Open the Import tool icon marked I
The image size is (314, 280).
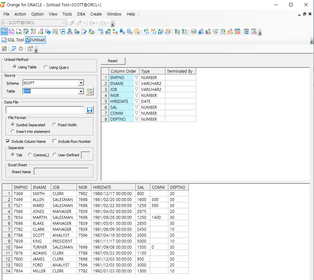click(x=154, y=31)
